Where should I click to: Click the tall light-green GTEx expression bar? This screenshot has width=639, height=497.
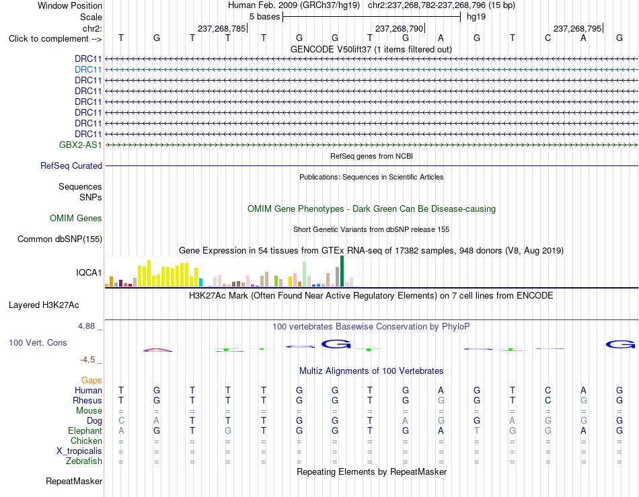(x=305, y=274)
